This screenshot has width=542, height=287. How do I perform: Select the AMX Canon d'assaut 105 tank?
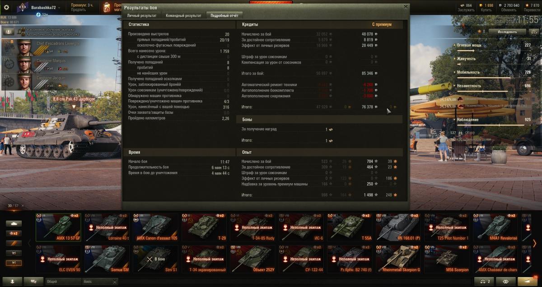pyautogui.click(x=156, y=227)
